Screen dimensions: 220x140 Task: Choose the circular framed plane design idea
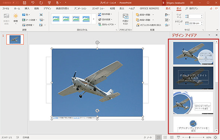coord(193,103)
